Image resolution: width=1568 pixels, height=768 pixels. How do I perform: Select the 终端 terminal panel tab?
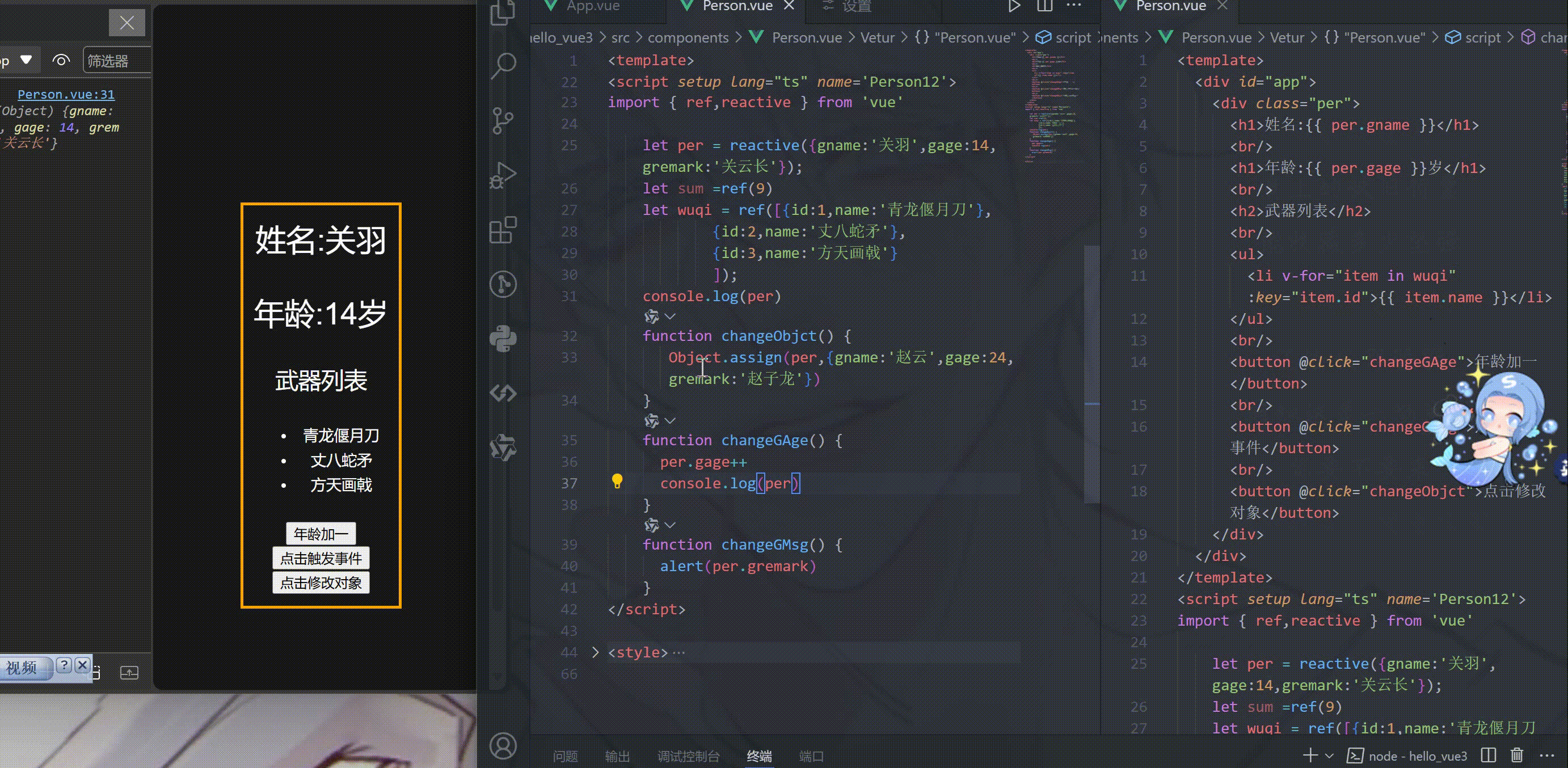click(x=759, y=756)
